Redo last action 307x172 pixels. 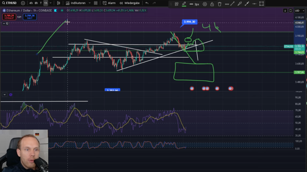(x=154, y=3)
